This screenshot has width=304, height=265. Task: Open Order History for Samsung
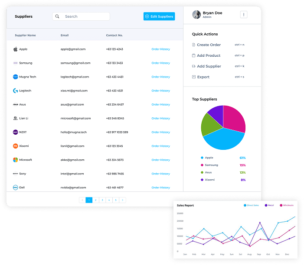point(160,63)
